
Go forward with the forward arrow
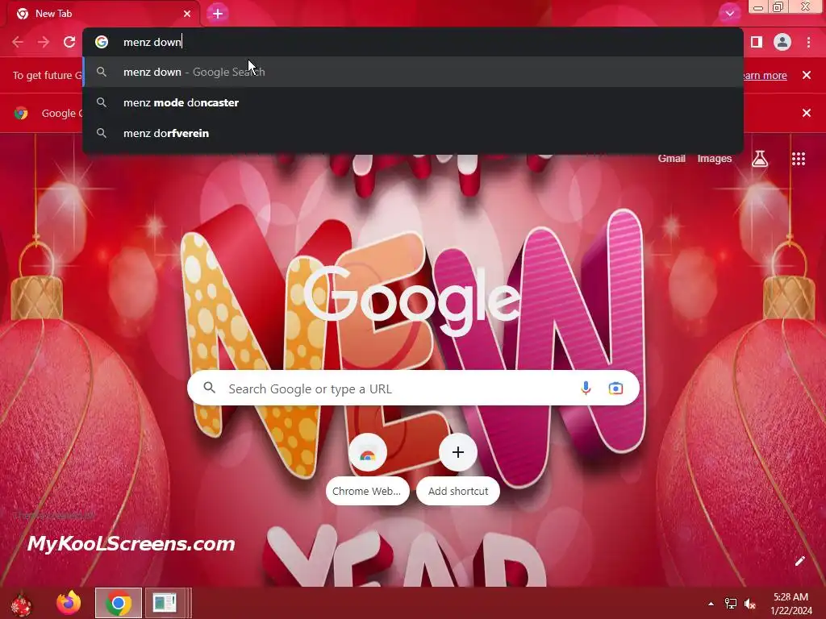pyautogui.click(x=44, y=42)
